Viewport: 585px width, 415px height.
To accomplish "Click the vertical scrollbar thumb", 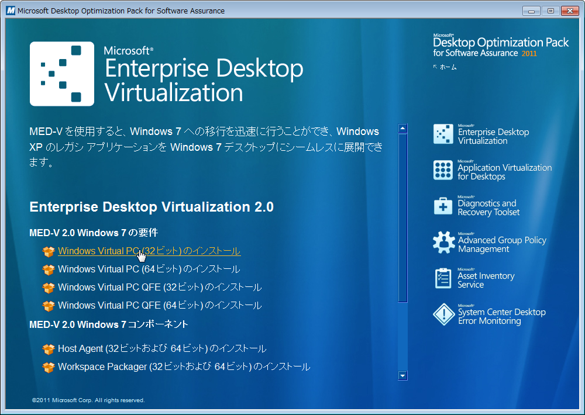I will point(402,216).
